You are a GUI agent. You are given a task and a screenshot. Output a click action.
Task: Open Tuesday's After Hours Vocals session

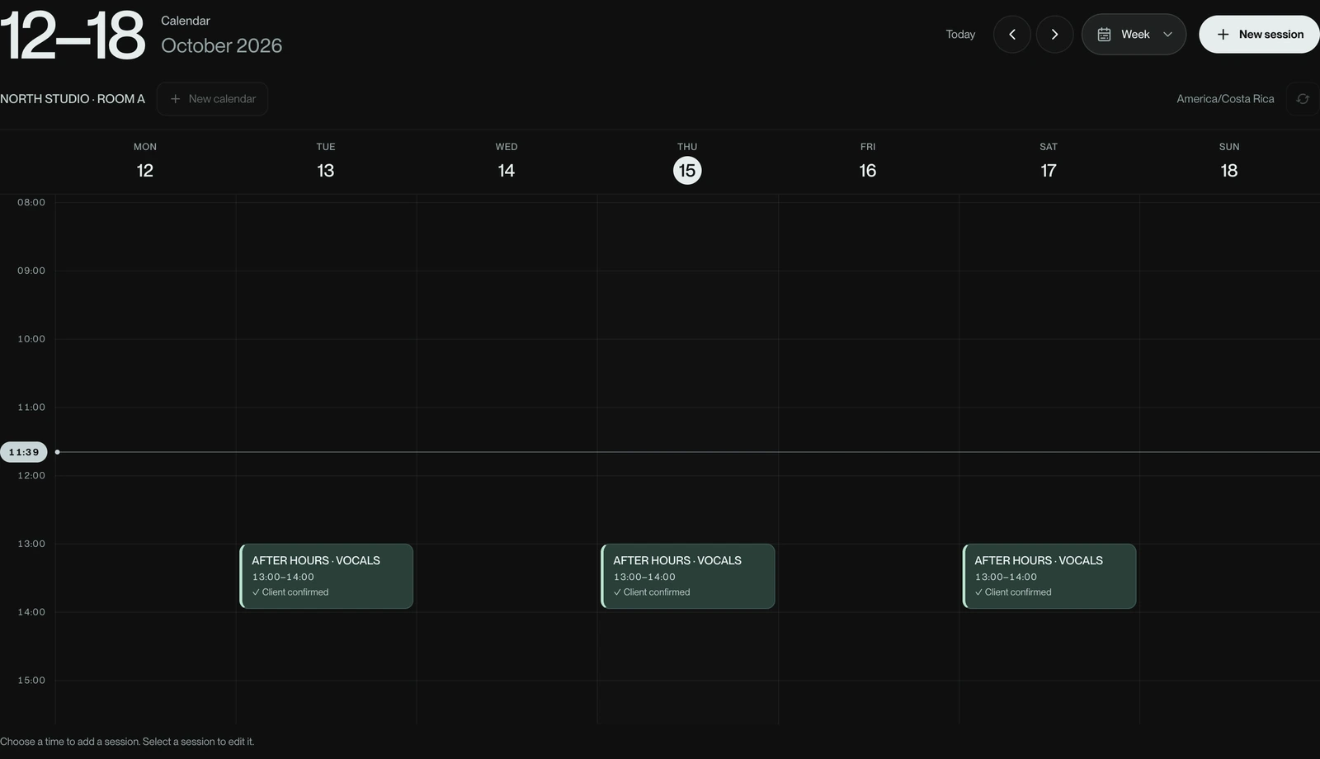[x=327, y=576]
